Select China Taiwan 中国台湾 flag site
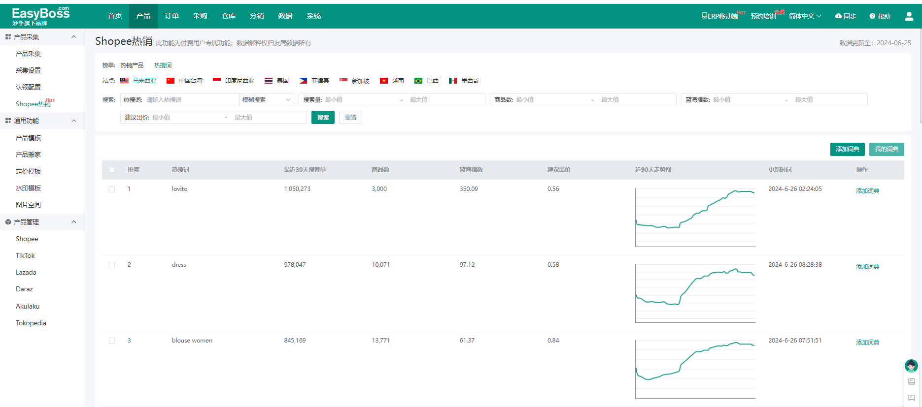922x407 pixels. tap(184, 81)
